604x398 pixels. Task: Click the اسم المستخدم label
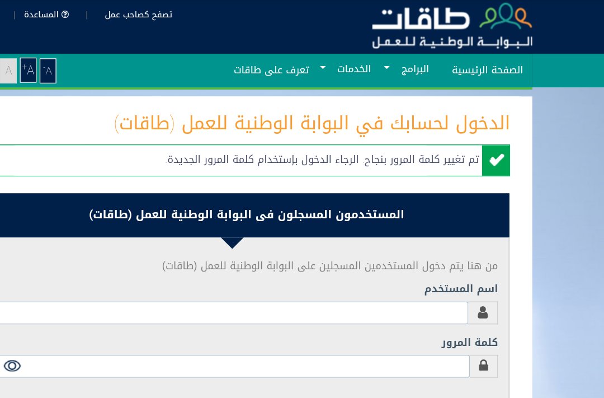click(x=461, y=289)
